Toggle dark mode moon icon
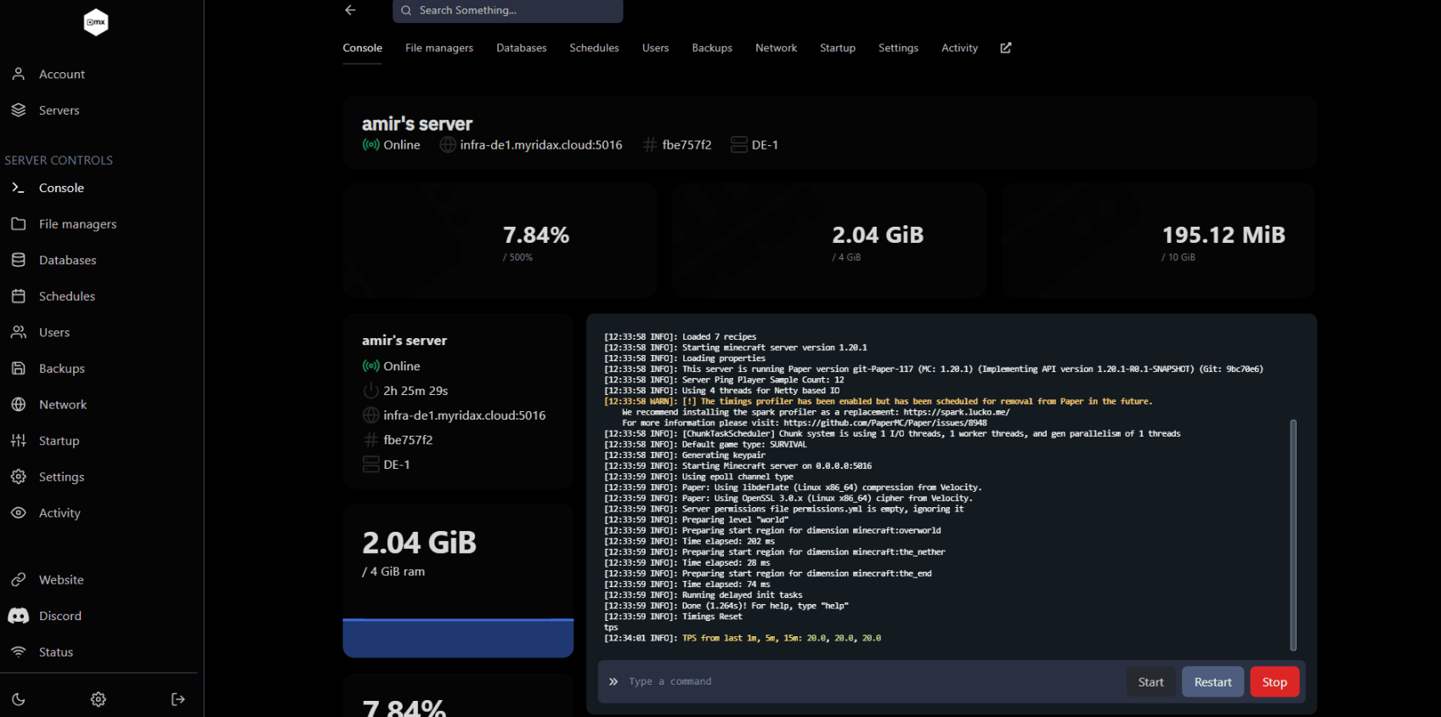The width and height of the screenshot is (1441, 717). [19, 699]
